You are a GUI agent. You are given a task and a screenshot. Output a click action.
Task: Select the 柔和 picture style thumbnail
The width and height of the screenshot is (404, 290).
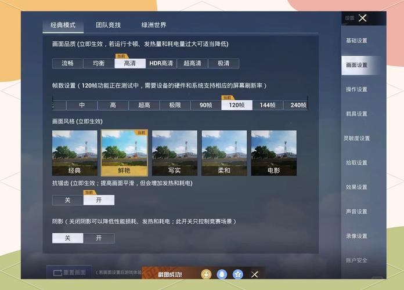[224, 153]
